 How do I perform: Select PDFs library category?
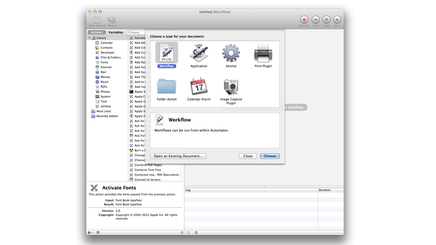(104, 87)
